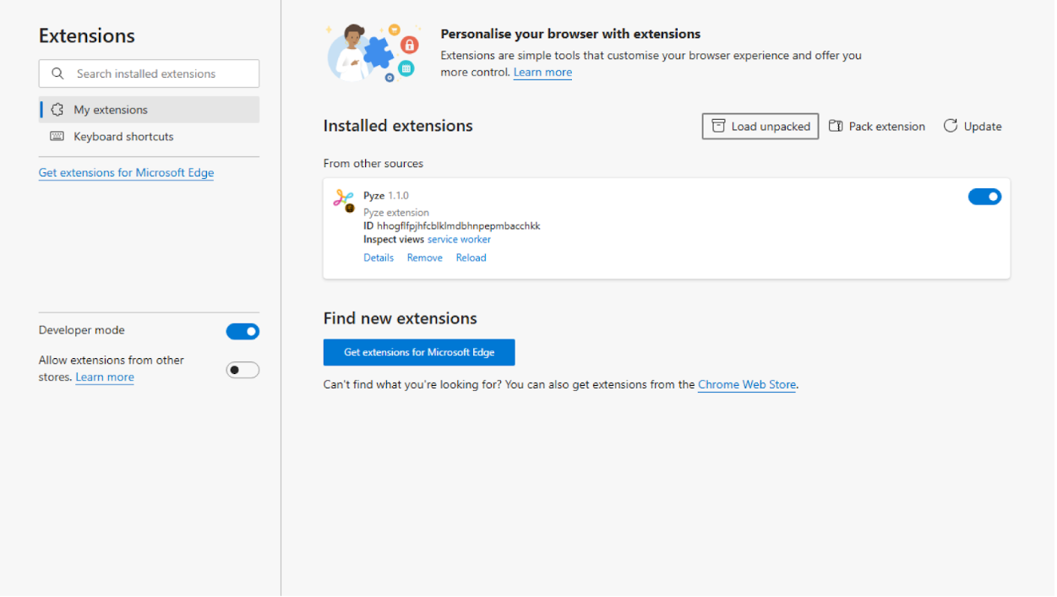The width and height of the screenshot is (1057, 597).
Task: Reload the Pyze extension
Action: click(x=471, y=258)
